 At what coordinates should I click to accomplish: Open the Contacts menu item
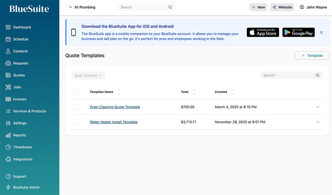pyautogui.click(x=20, y=51)
